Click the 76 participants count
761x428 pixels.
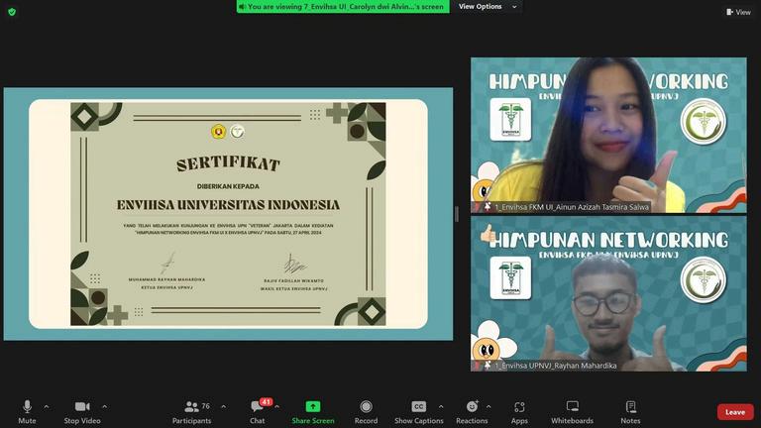tap(206, 405)
